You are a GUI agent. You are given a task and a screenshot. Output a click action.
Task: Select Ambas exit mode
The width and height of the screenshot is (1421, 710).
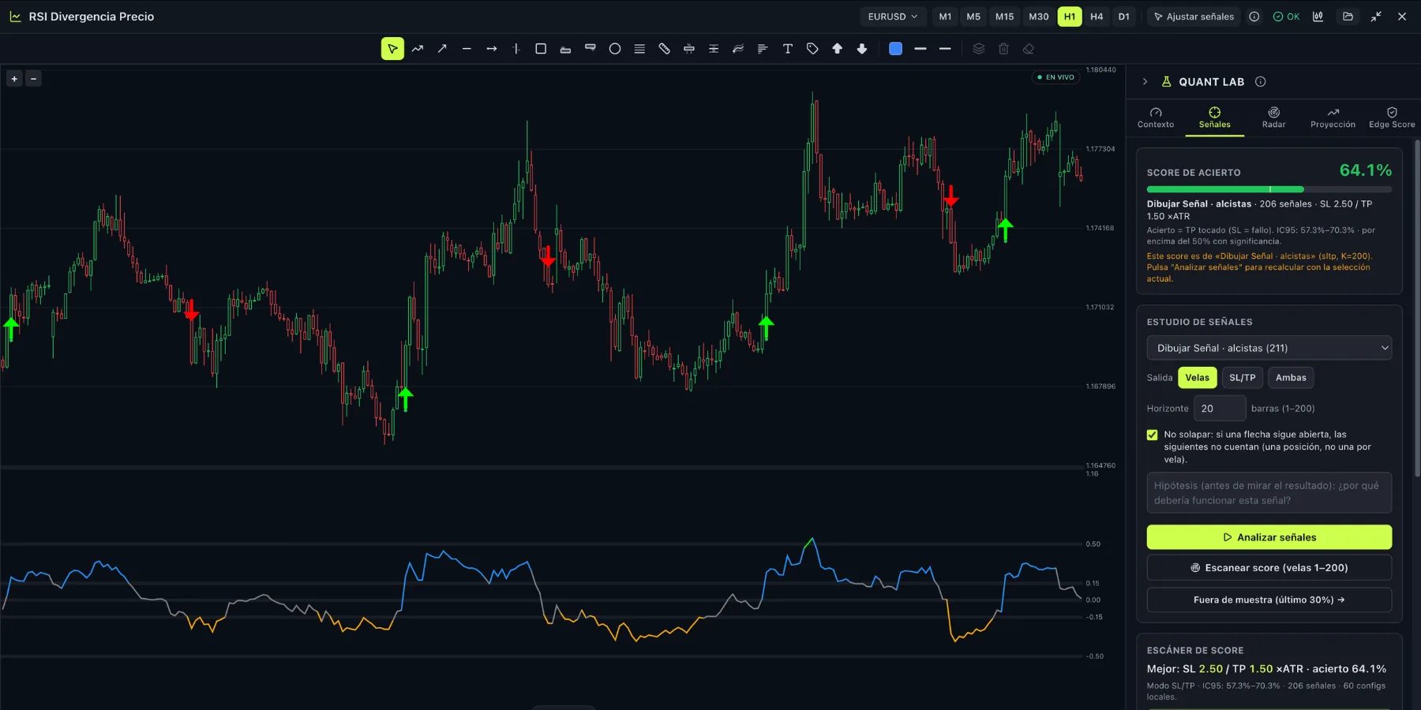1291,378
